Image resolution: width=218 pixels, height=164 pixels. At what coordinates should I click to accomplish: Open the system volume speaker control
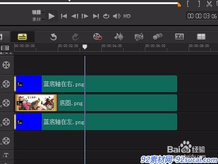(116, 16)
